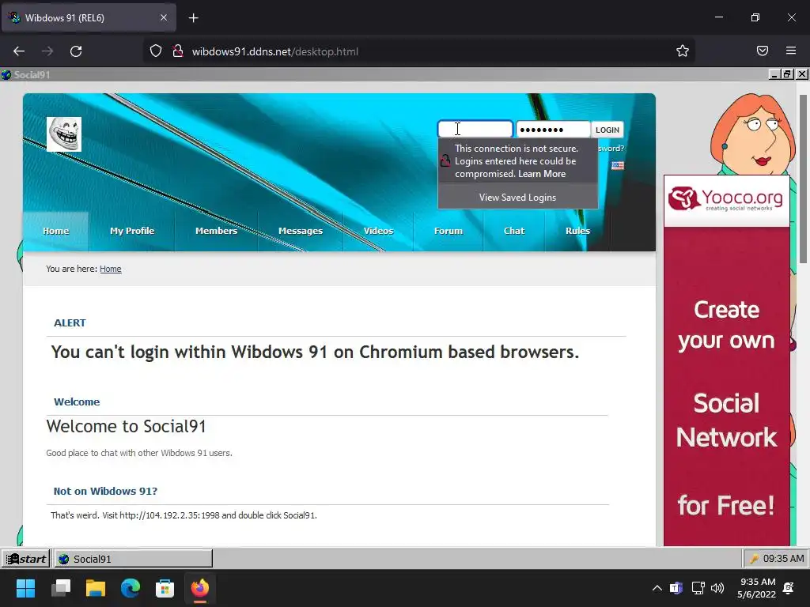Open the Pocket save icon

pyautogui.click(x=763, y=51)
